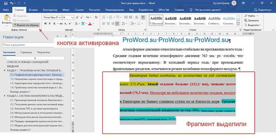
Task: Open the Файл tab
Action: tap(6, 10)
